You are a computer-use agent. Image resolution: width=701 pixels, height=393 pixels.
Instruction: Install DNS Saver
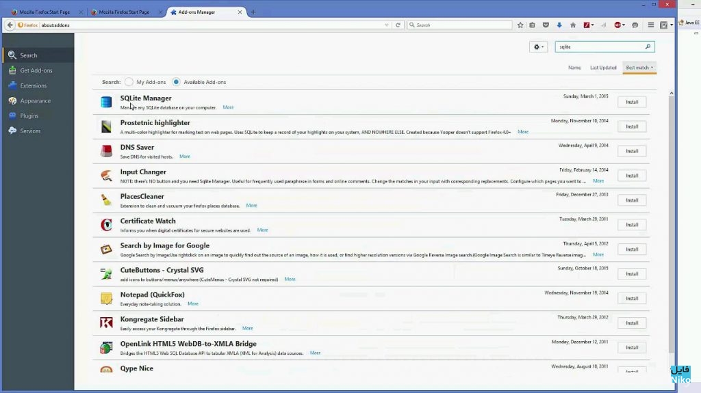[x=632, y=151]
